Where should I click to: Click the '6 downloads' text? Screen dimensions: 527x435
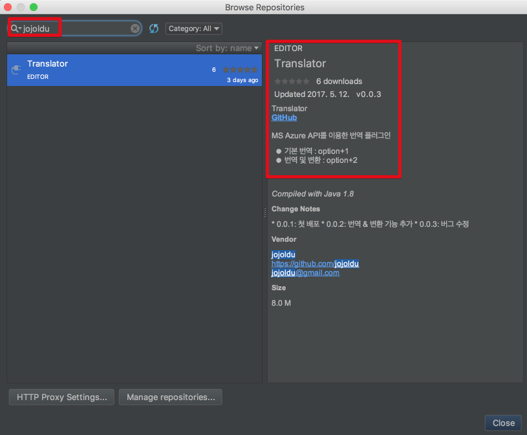pyautogui.click(x=339, y=81)
